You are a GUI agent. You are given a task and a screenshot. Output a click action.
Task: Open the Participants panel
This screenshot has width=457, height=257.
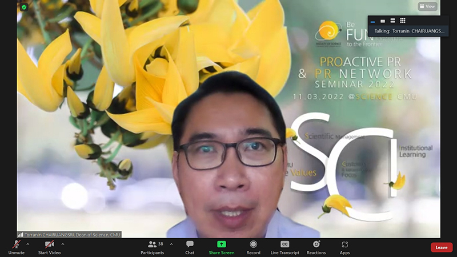152,248
